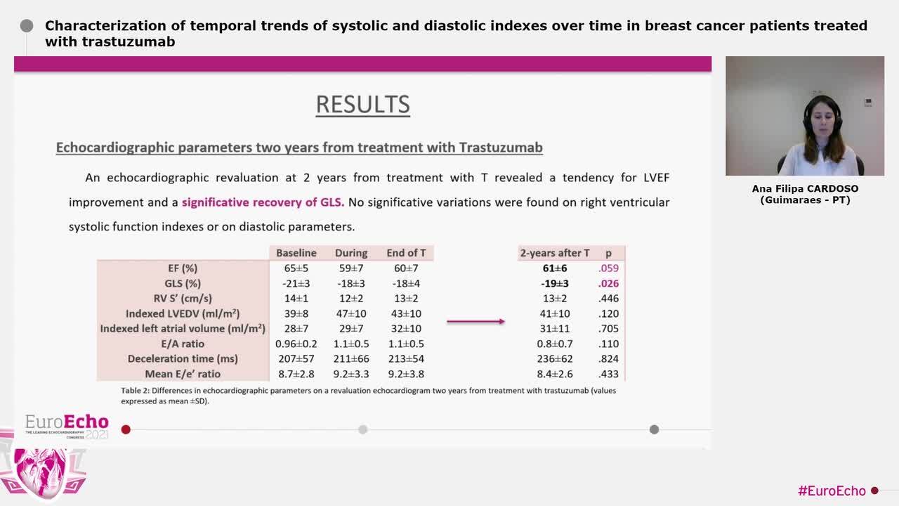899x506 pixels.
Task: Click the gray bullet icon beside the presentation title
Action: pyautogui.click(x=27, y=26)
